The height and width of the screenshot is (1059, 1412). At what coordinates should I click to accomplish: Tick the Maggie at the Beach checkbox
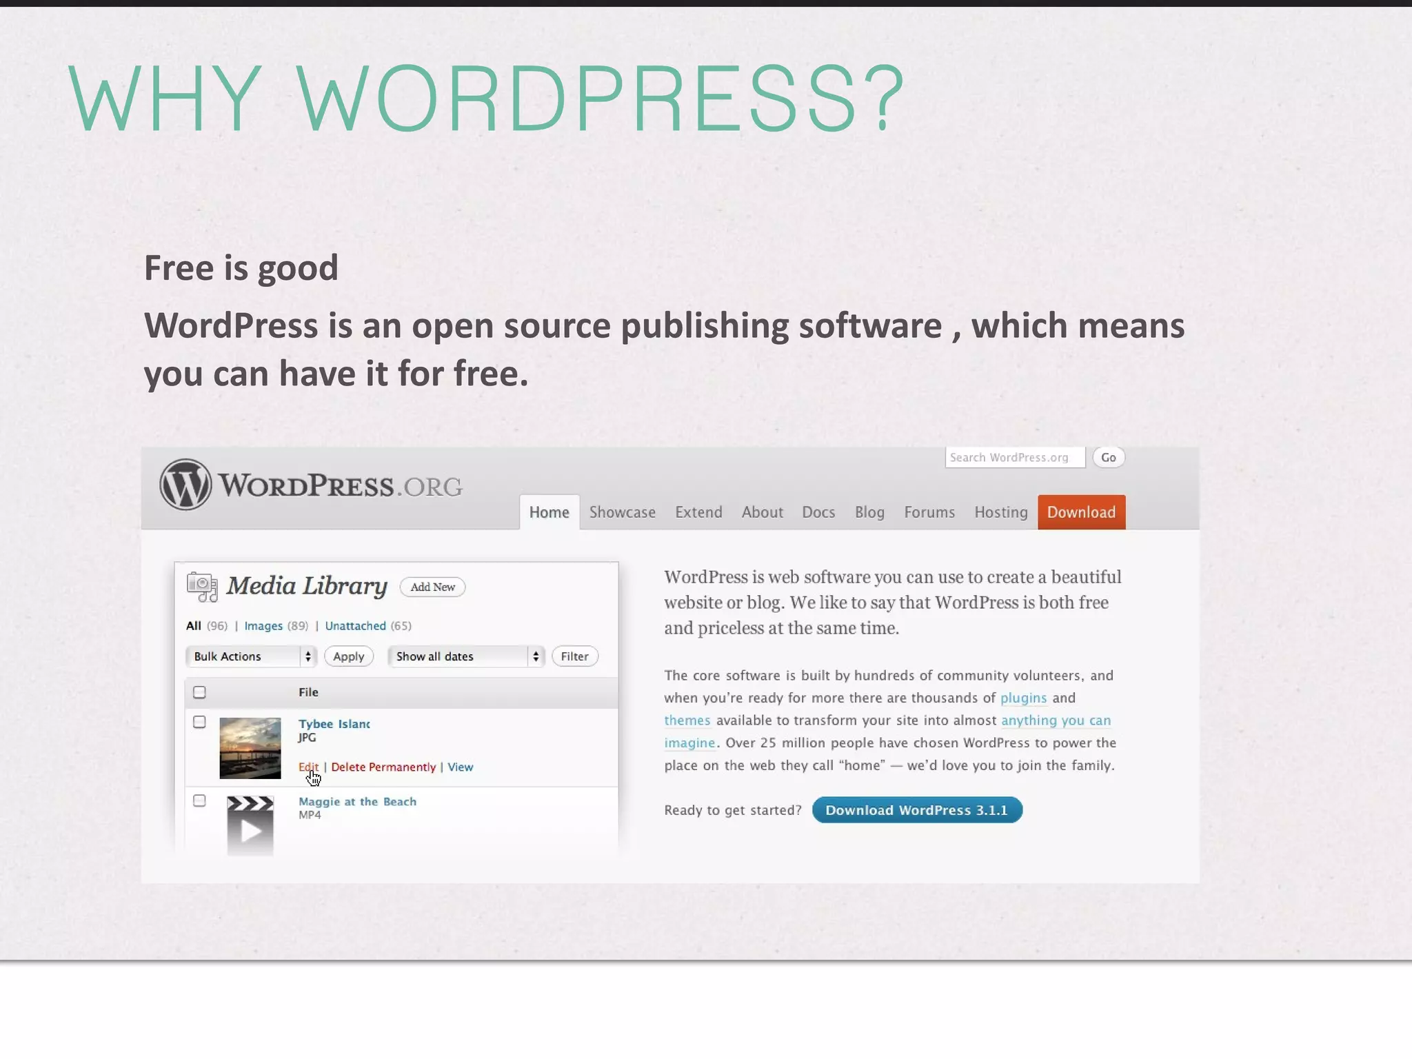(199, 800)
